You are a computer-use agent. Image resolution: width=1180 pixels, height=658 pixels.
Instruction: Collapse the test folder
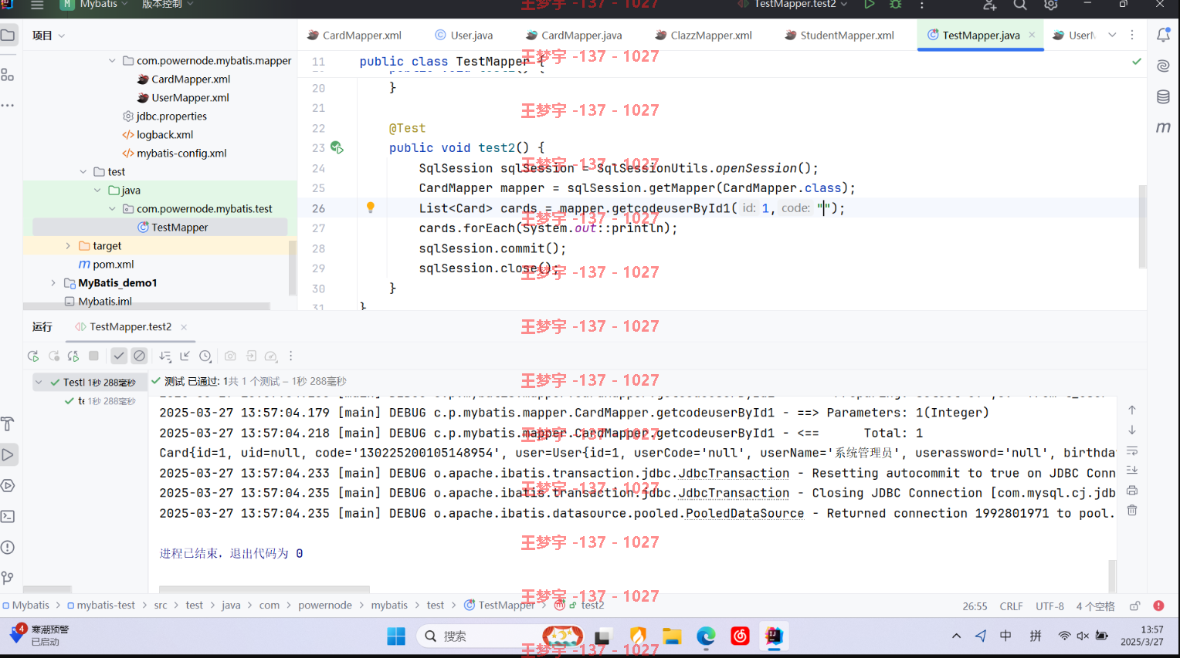pyautogui.click(x=83, y=171)
